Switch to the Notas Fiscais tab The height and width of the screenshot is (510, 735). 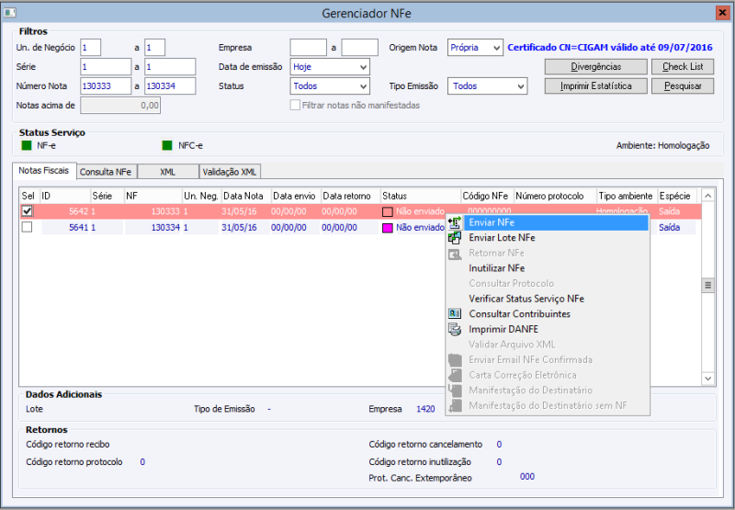coord(44,171)
